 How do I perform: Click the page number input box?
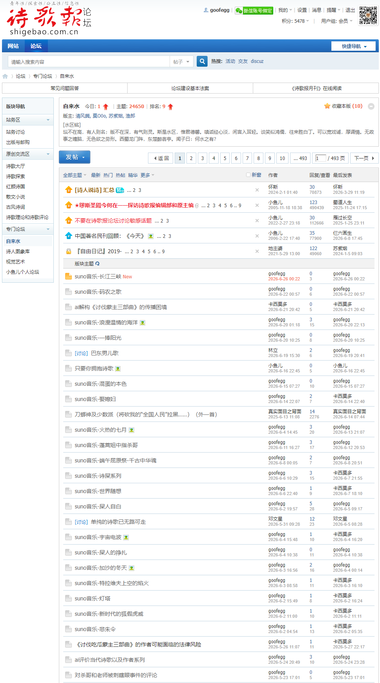(320, 158)
